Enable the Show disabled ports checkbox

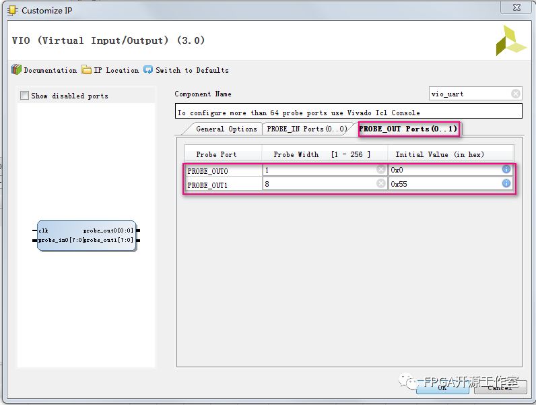pyautogui.click(x=25, y=96)
